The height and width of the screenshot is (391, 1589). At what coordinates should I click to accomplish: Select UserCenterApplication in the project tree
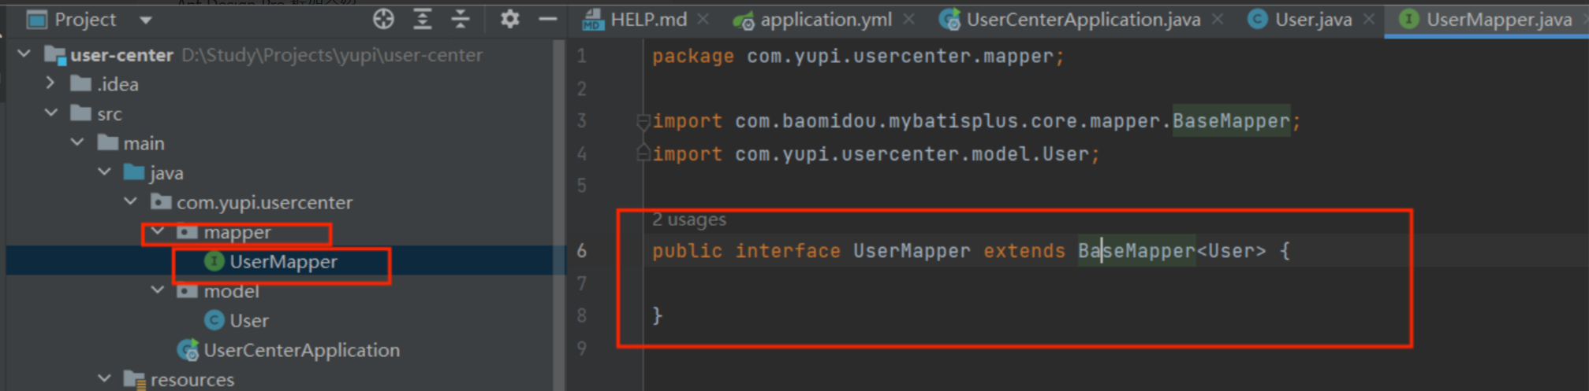click(301, 350)
